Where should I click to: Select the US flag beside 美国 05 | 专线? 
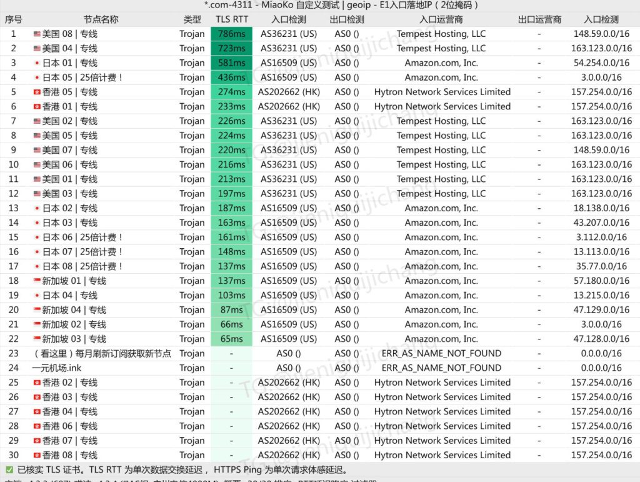point(37,136)
